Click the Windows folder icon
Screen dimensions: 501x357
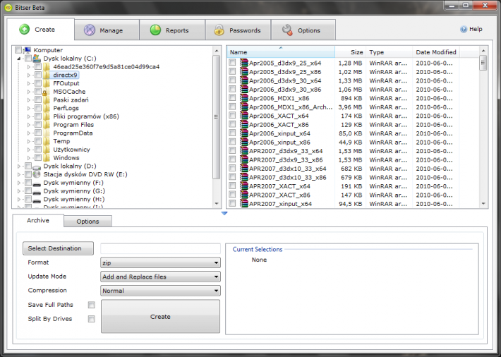[x=47, y=158]
